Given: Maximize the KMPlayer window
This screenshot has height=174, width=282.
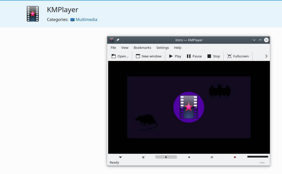Looking at the screenshot, I should pyautogui.click(x=260, y=40).
